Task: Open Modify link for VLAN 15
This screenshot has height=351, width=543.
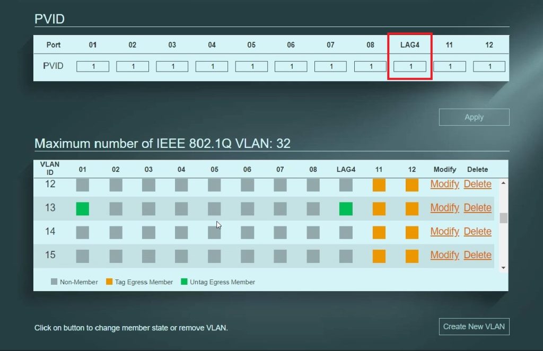Action: point(445,255)
